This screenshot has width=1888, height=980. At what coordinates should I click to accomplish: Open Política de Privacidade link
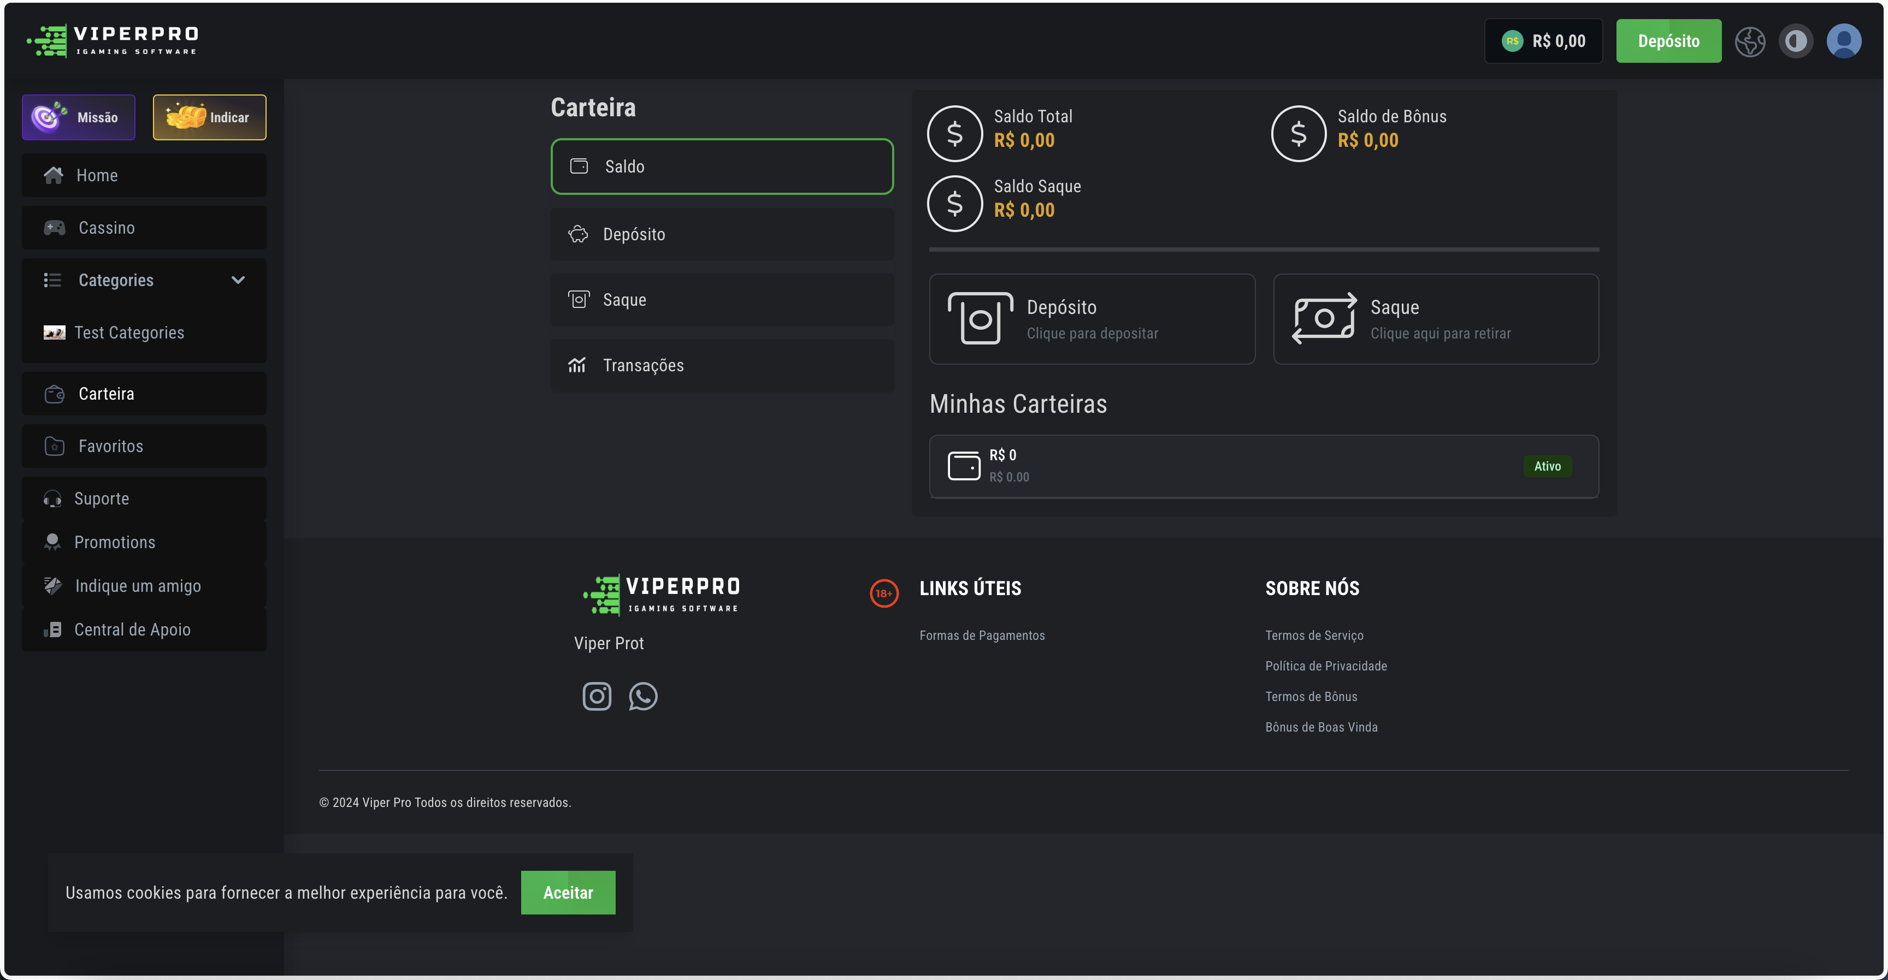point(1325,666)
